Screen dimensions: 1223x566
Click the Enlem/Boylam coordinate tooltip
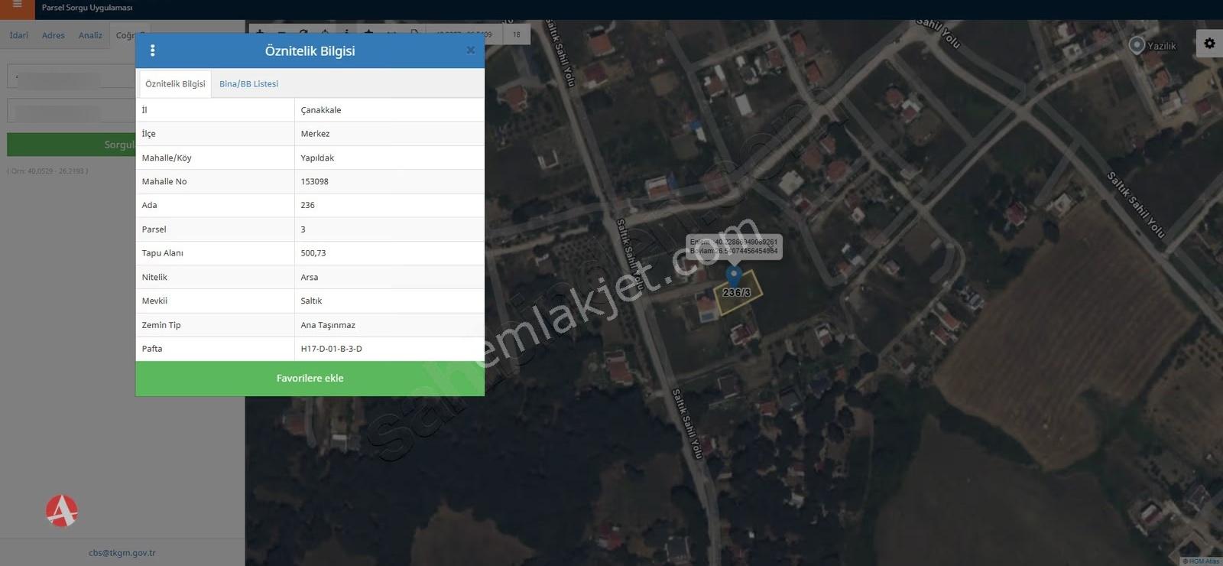tap(734, 246)
